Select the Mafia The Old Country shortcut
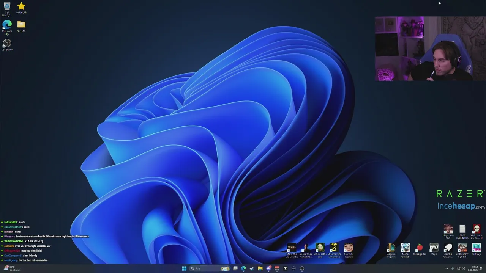486x273 pixels. [x=292, y=251]
